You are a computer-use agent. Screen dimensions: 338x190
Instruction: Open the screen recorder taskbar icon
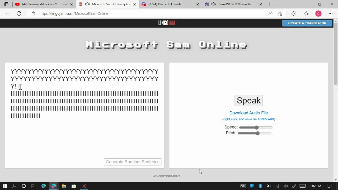click(x=84, y=186)
